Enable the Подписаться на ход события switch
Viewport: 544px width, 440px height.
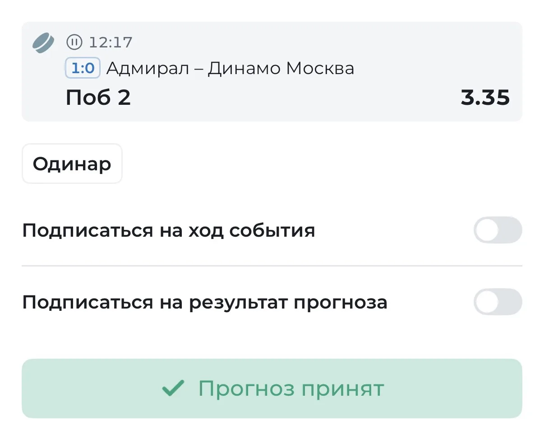coord(498,230)
